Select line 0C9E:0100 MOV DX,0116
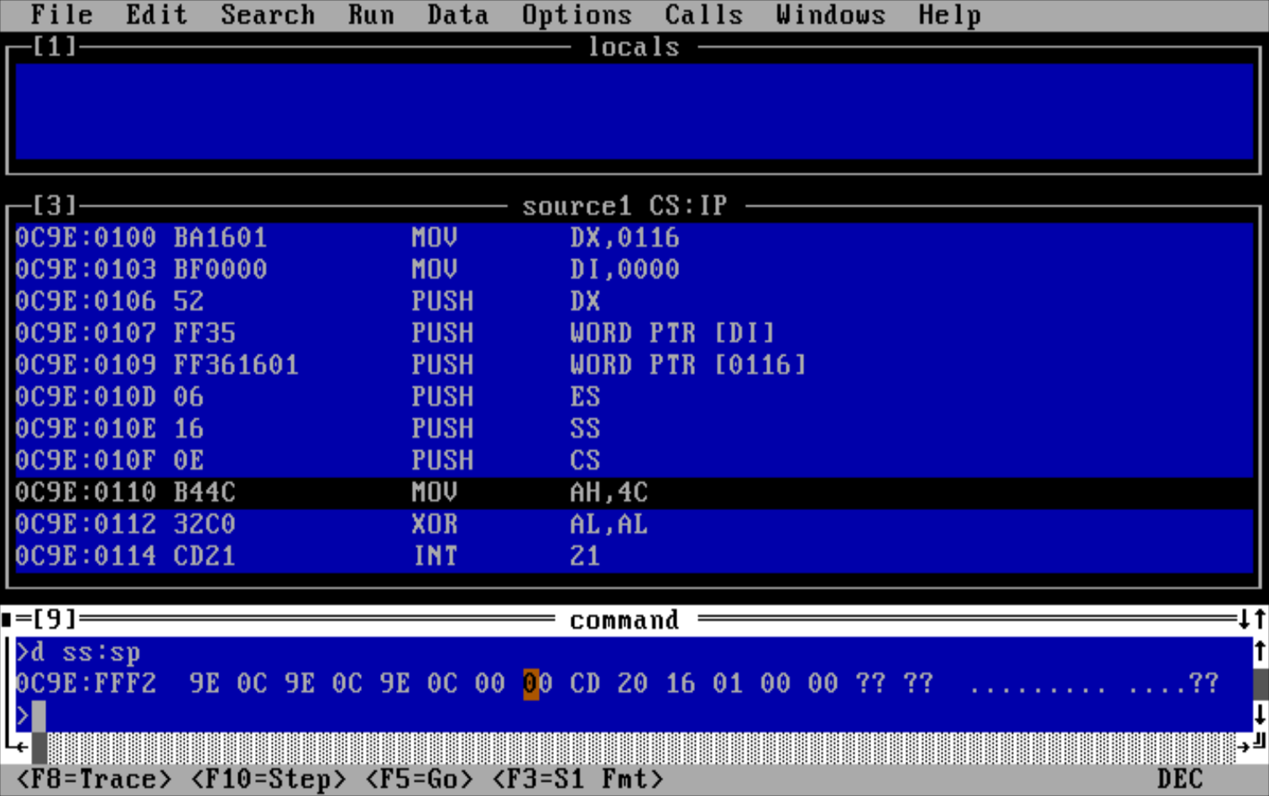Image resolution: width=1269 pixels, height=796 pixels. 634,238
